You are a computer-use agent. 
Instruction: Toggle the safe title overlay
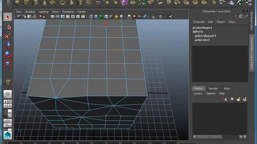click(83, 16)
